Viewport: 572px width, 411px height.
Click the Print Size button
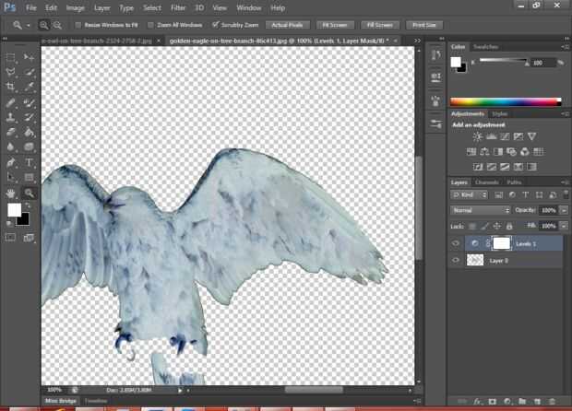(x=424, y=25)
